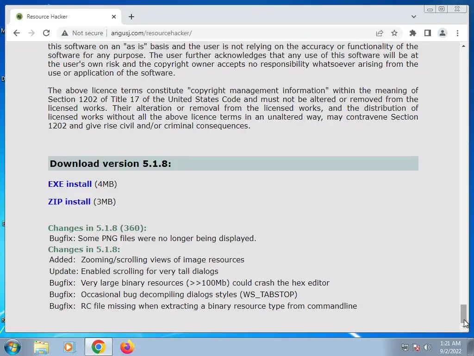Viewport: 474px width, 356px height.
Task: Click the WS_TABSTOP bugfix line
Action: (x=173, y=294)
